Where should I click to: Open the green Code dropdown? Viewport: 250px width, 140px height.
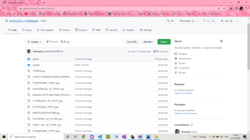coord(164,42)
